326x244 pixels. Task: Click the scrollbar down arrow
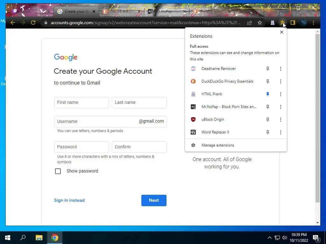(317, 223)
